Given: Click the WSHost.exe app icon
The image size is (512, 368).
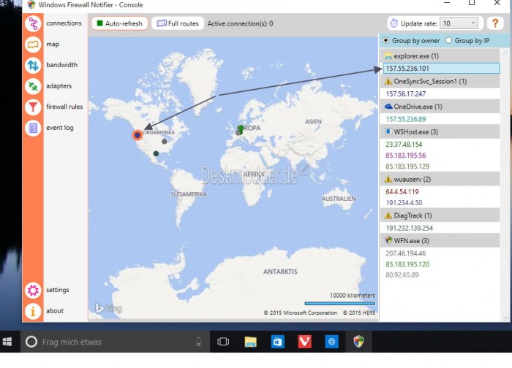Looking at the screenshot, I should pos(388,131).
